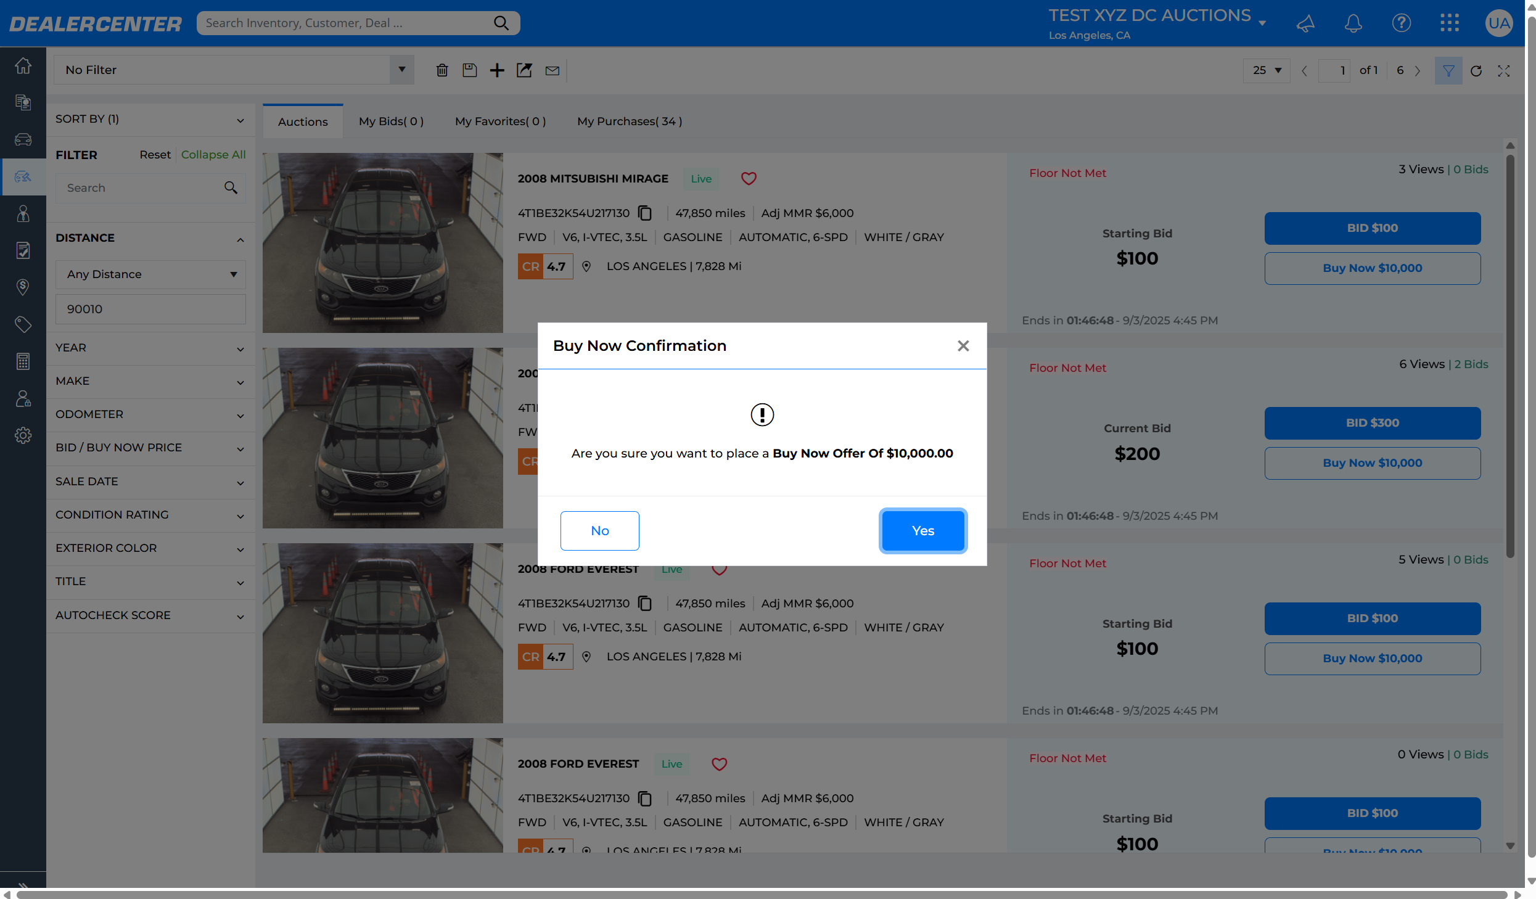
Task: Open the 25 per page dropdown
Action: click(x=1267, y=70)
